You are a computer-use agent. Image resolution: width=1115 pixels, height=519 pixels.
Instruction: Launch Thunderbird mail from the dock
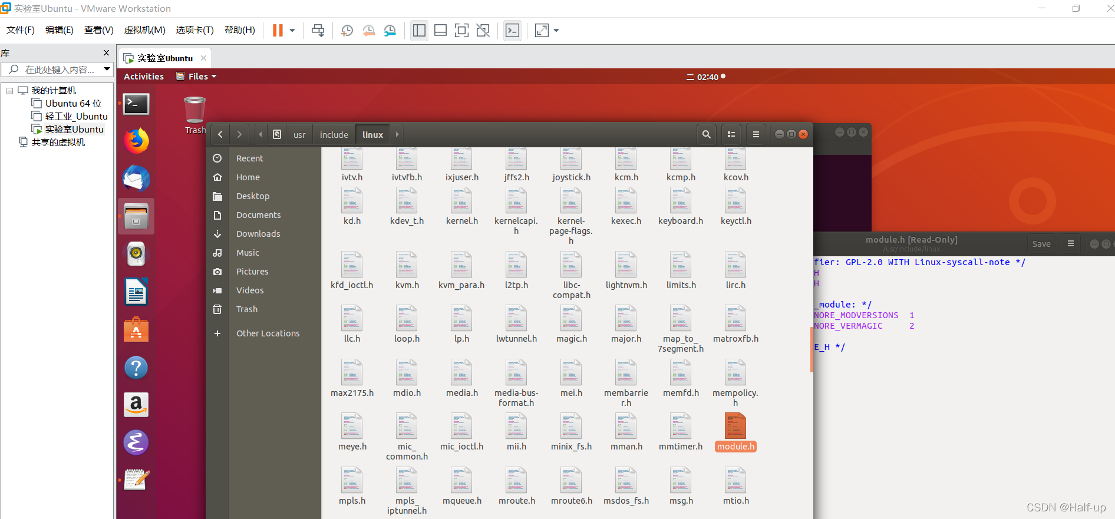[x=136, y=178]
